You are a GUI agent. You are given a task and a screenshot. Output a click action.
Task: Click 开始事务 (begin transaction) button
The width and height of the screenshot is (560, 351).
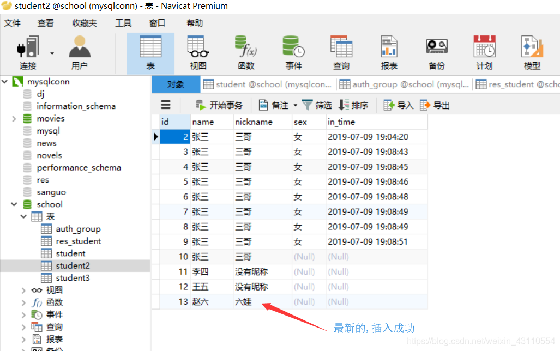219,105
